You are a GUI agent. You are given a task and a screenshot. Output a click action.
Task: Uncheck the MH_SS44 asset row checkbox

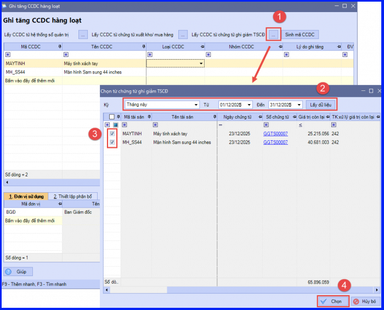pos(112,142)
